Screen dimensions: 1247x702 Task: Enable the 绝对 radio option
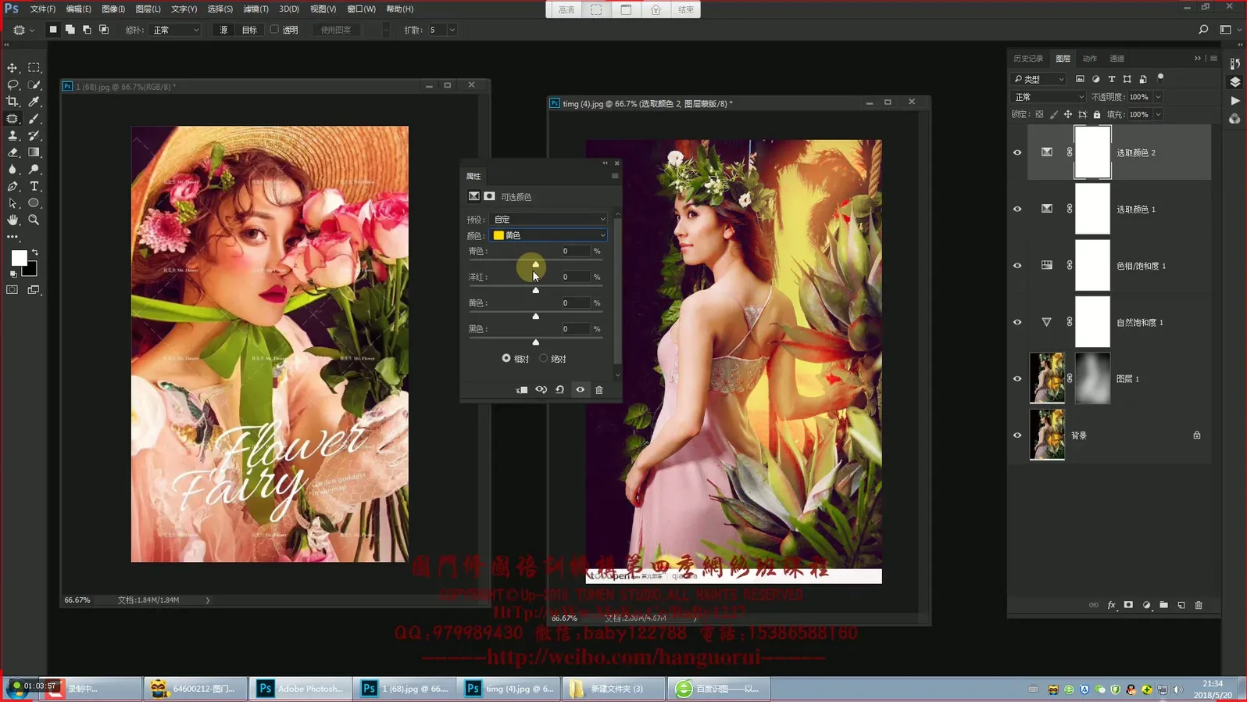(544, 358)
